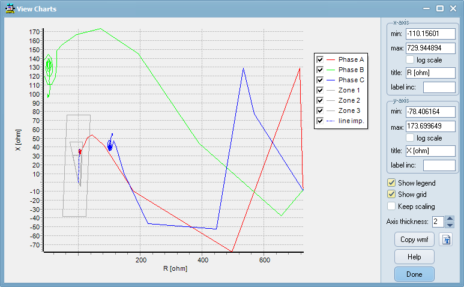Viewport: 464px width, 287px height.
Task: Focus the y-axis title field containing X [ohm]
Action: 430,151
